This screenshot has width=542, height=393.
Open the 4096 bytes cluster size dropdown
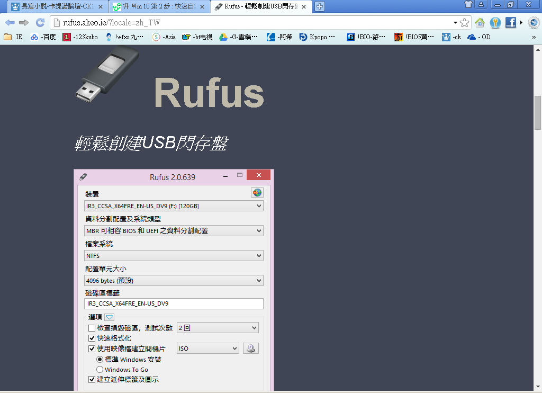174,281
